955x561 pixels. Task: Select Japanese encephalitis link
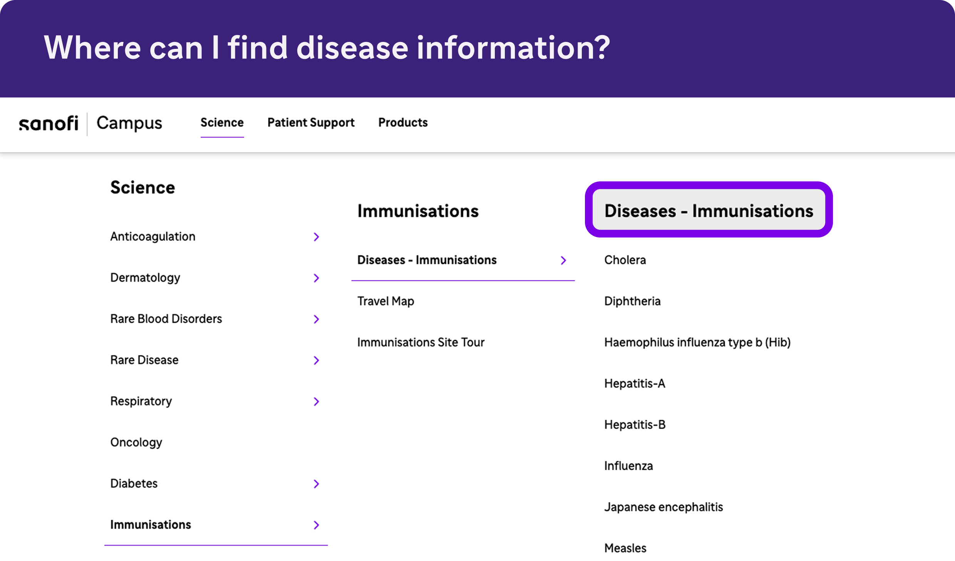coord(663,507)
